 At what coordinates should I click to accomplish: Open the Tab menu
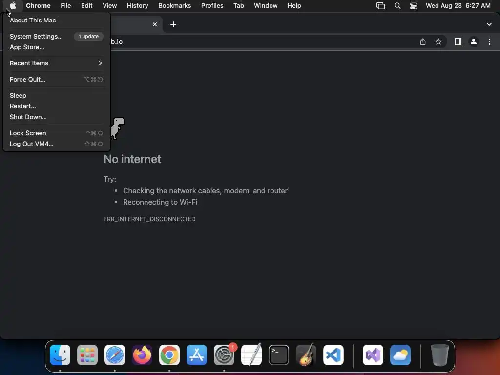[x=238, y=6]
